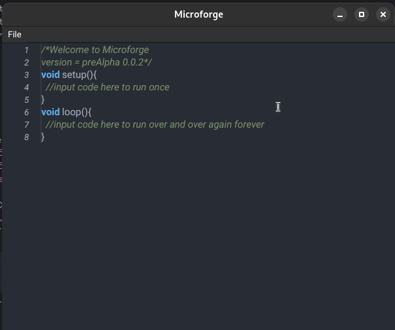Image resolution: width=395 pixels, height=330 pixels.
Task: Click the "loop" function name
Action: [71, 112]
